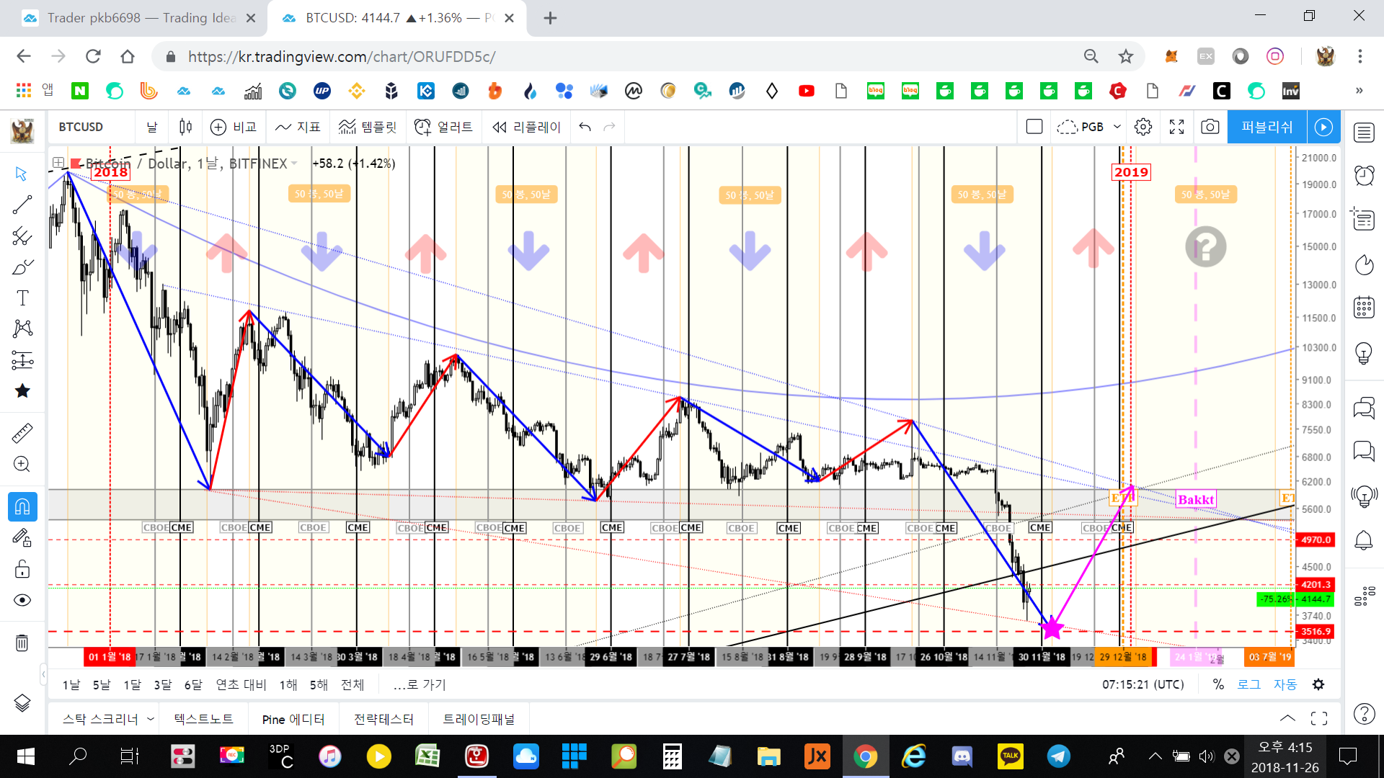Expand the bottom panel with chevron
This screenshot has width=1384, height=778.
pos(1287,718)
